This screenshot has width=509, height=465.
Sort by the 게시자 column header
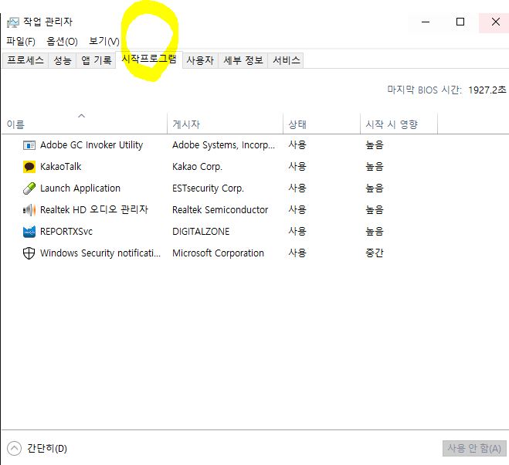tap(225, 124)
